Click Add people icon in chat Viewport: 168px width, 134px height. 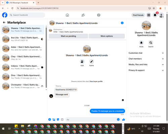pos(82,62)
